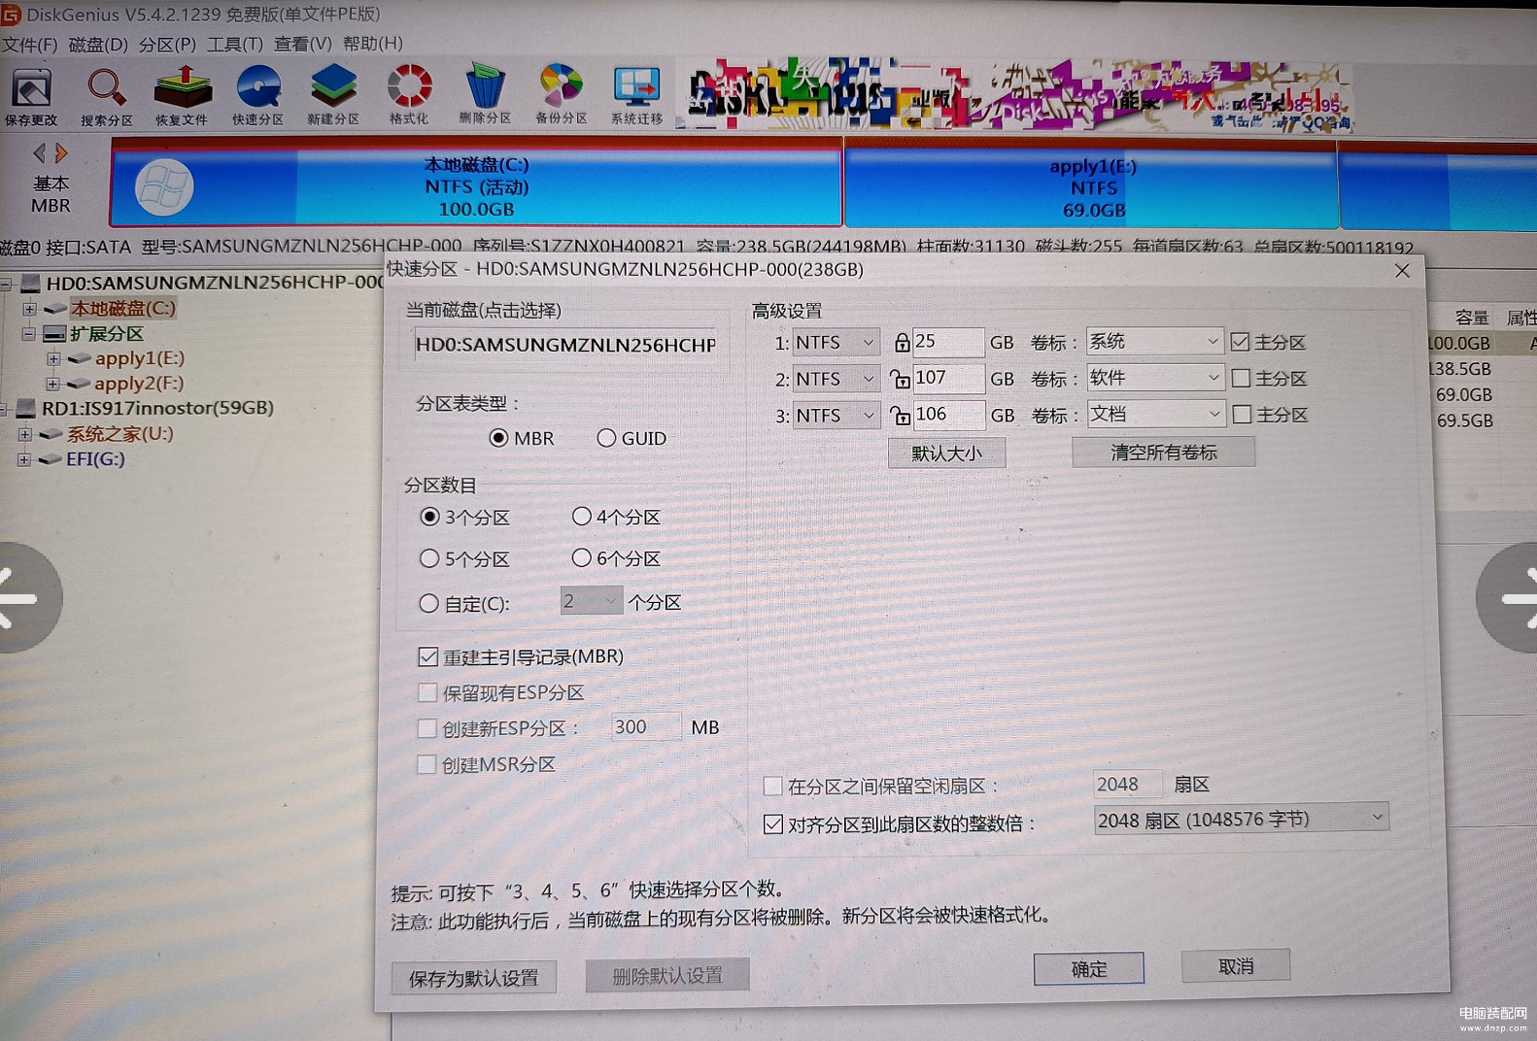The width and height of the screenshot is (1537, 1041).
Task: Open file system dropdown for partition 3
Action: (836, 416)
